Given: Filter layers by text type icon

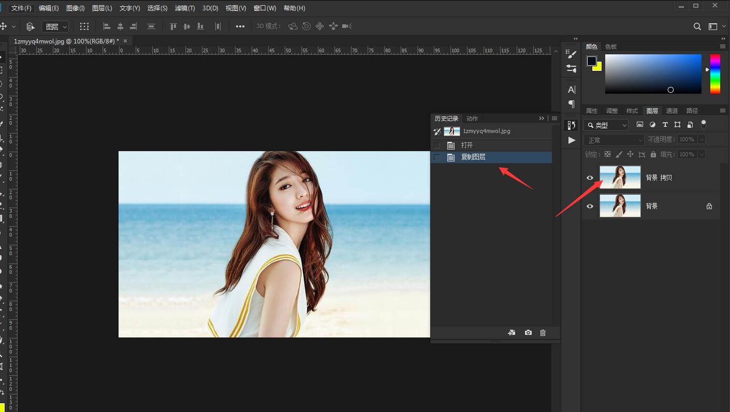Looking at the screenshot, I should click(x=665, y=125).
